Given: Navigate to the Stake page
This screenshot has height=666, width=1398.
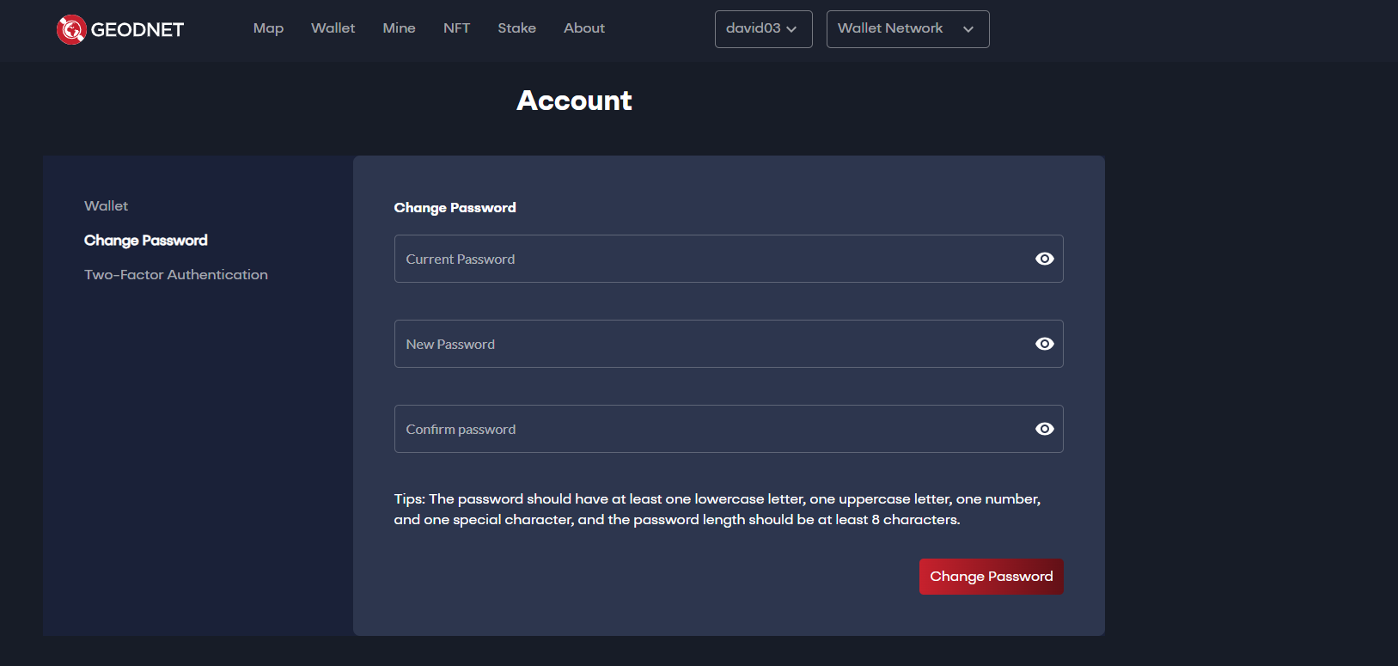Looking at the screenshot, I should pos(516,28).
